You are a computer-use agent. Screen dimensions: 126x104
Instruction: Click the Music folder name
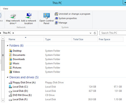point(16,63)
